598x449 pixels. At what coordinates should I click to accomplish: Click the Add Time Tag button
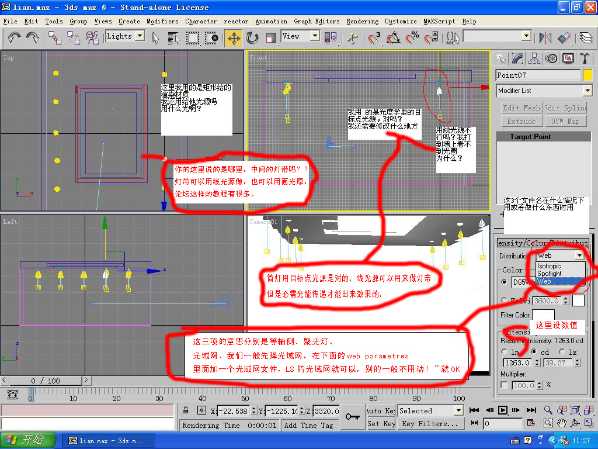[x=308, y=426]
